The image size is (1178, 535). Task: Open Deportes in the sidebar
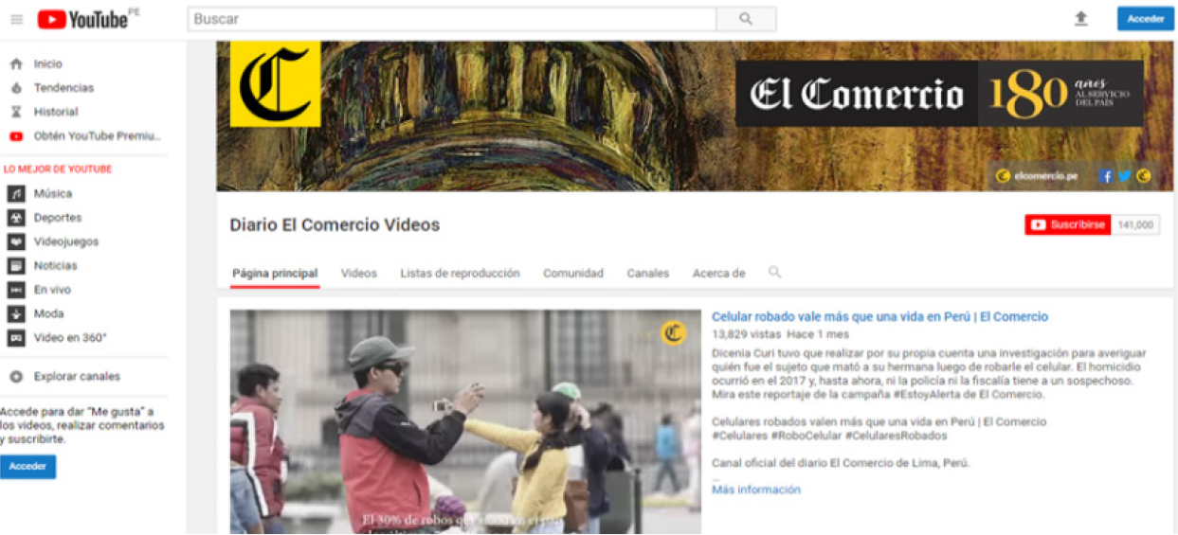58,218
